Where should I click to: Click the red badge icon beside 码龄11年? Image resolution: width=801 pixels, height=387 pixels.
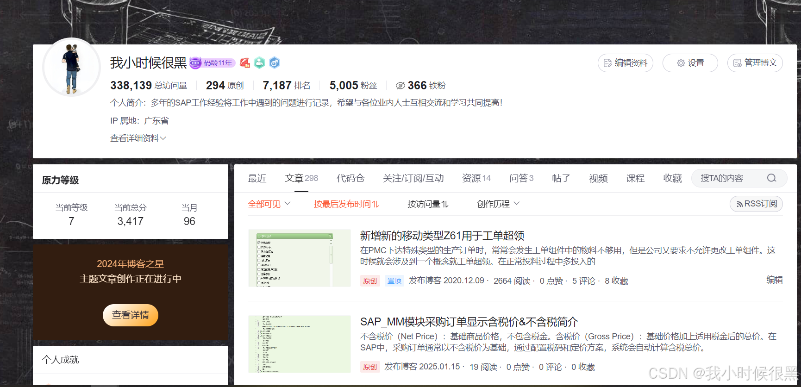tap(245, 63)
